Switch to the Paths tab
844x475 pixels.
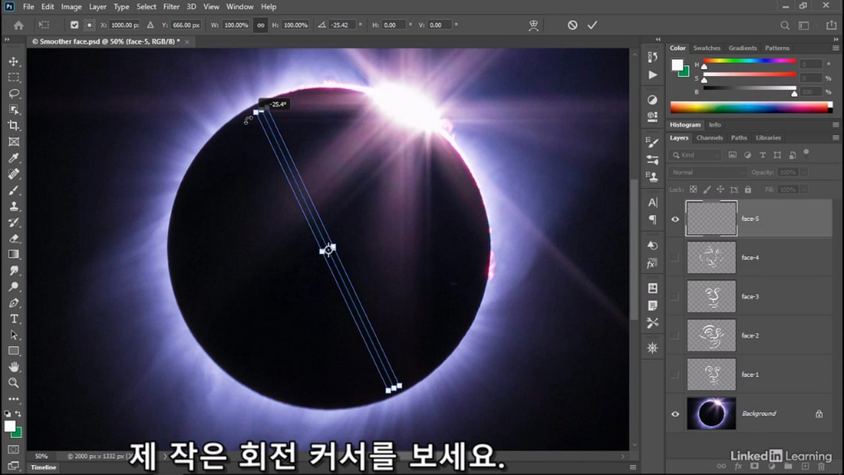click(739, 138)
